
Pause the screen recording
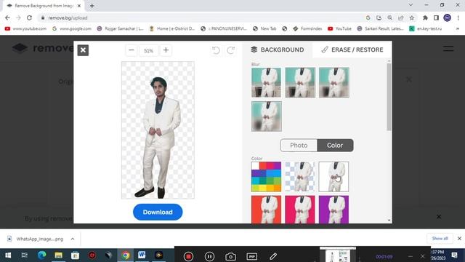click(x=209, y=256)
